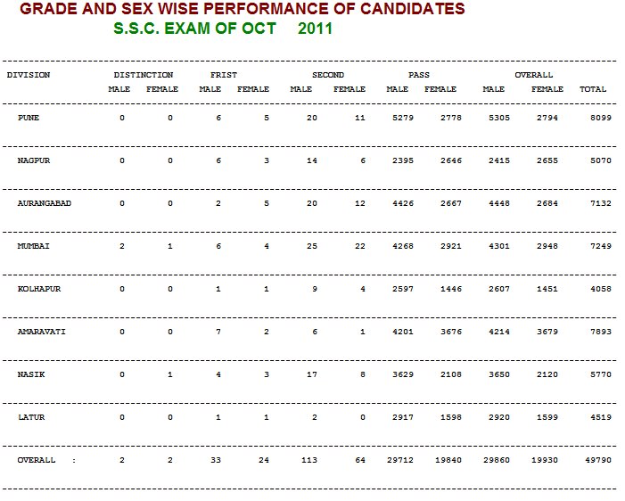Click Pune's total value 8099

coord(601,118)
